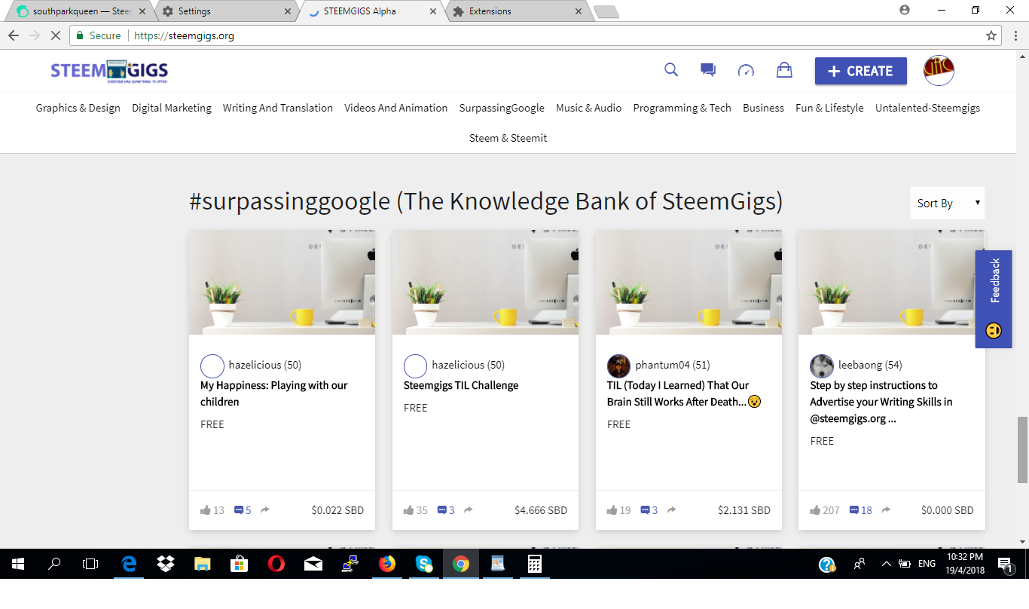Share the 'My Happiness: Playing with our children' post

point(265,510)
